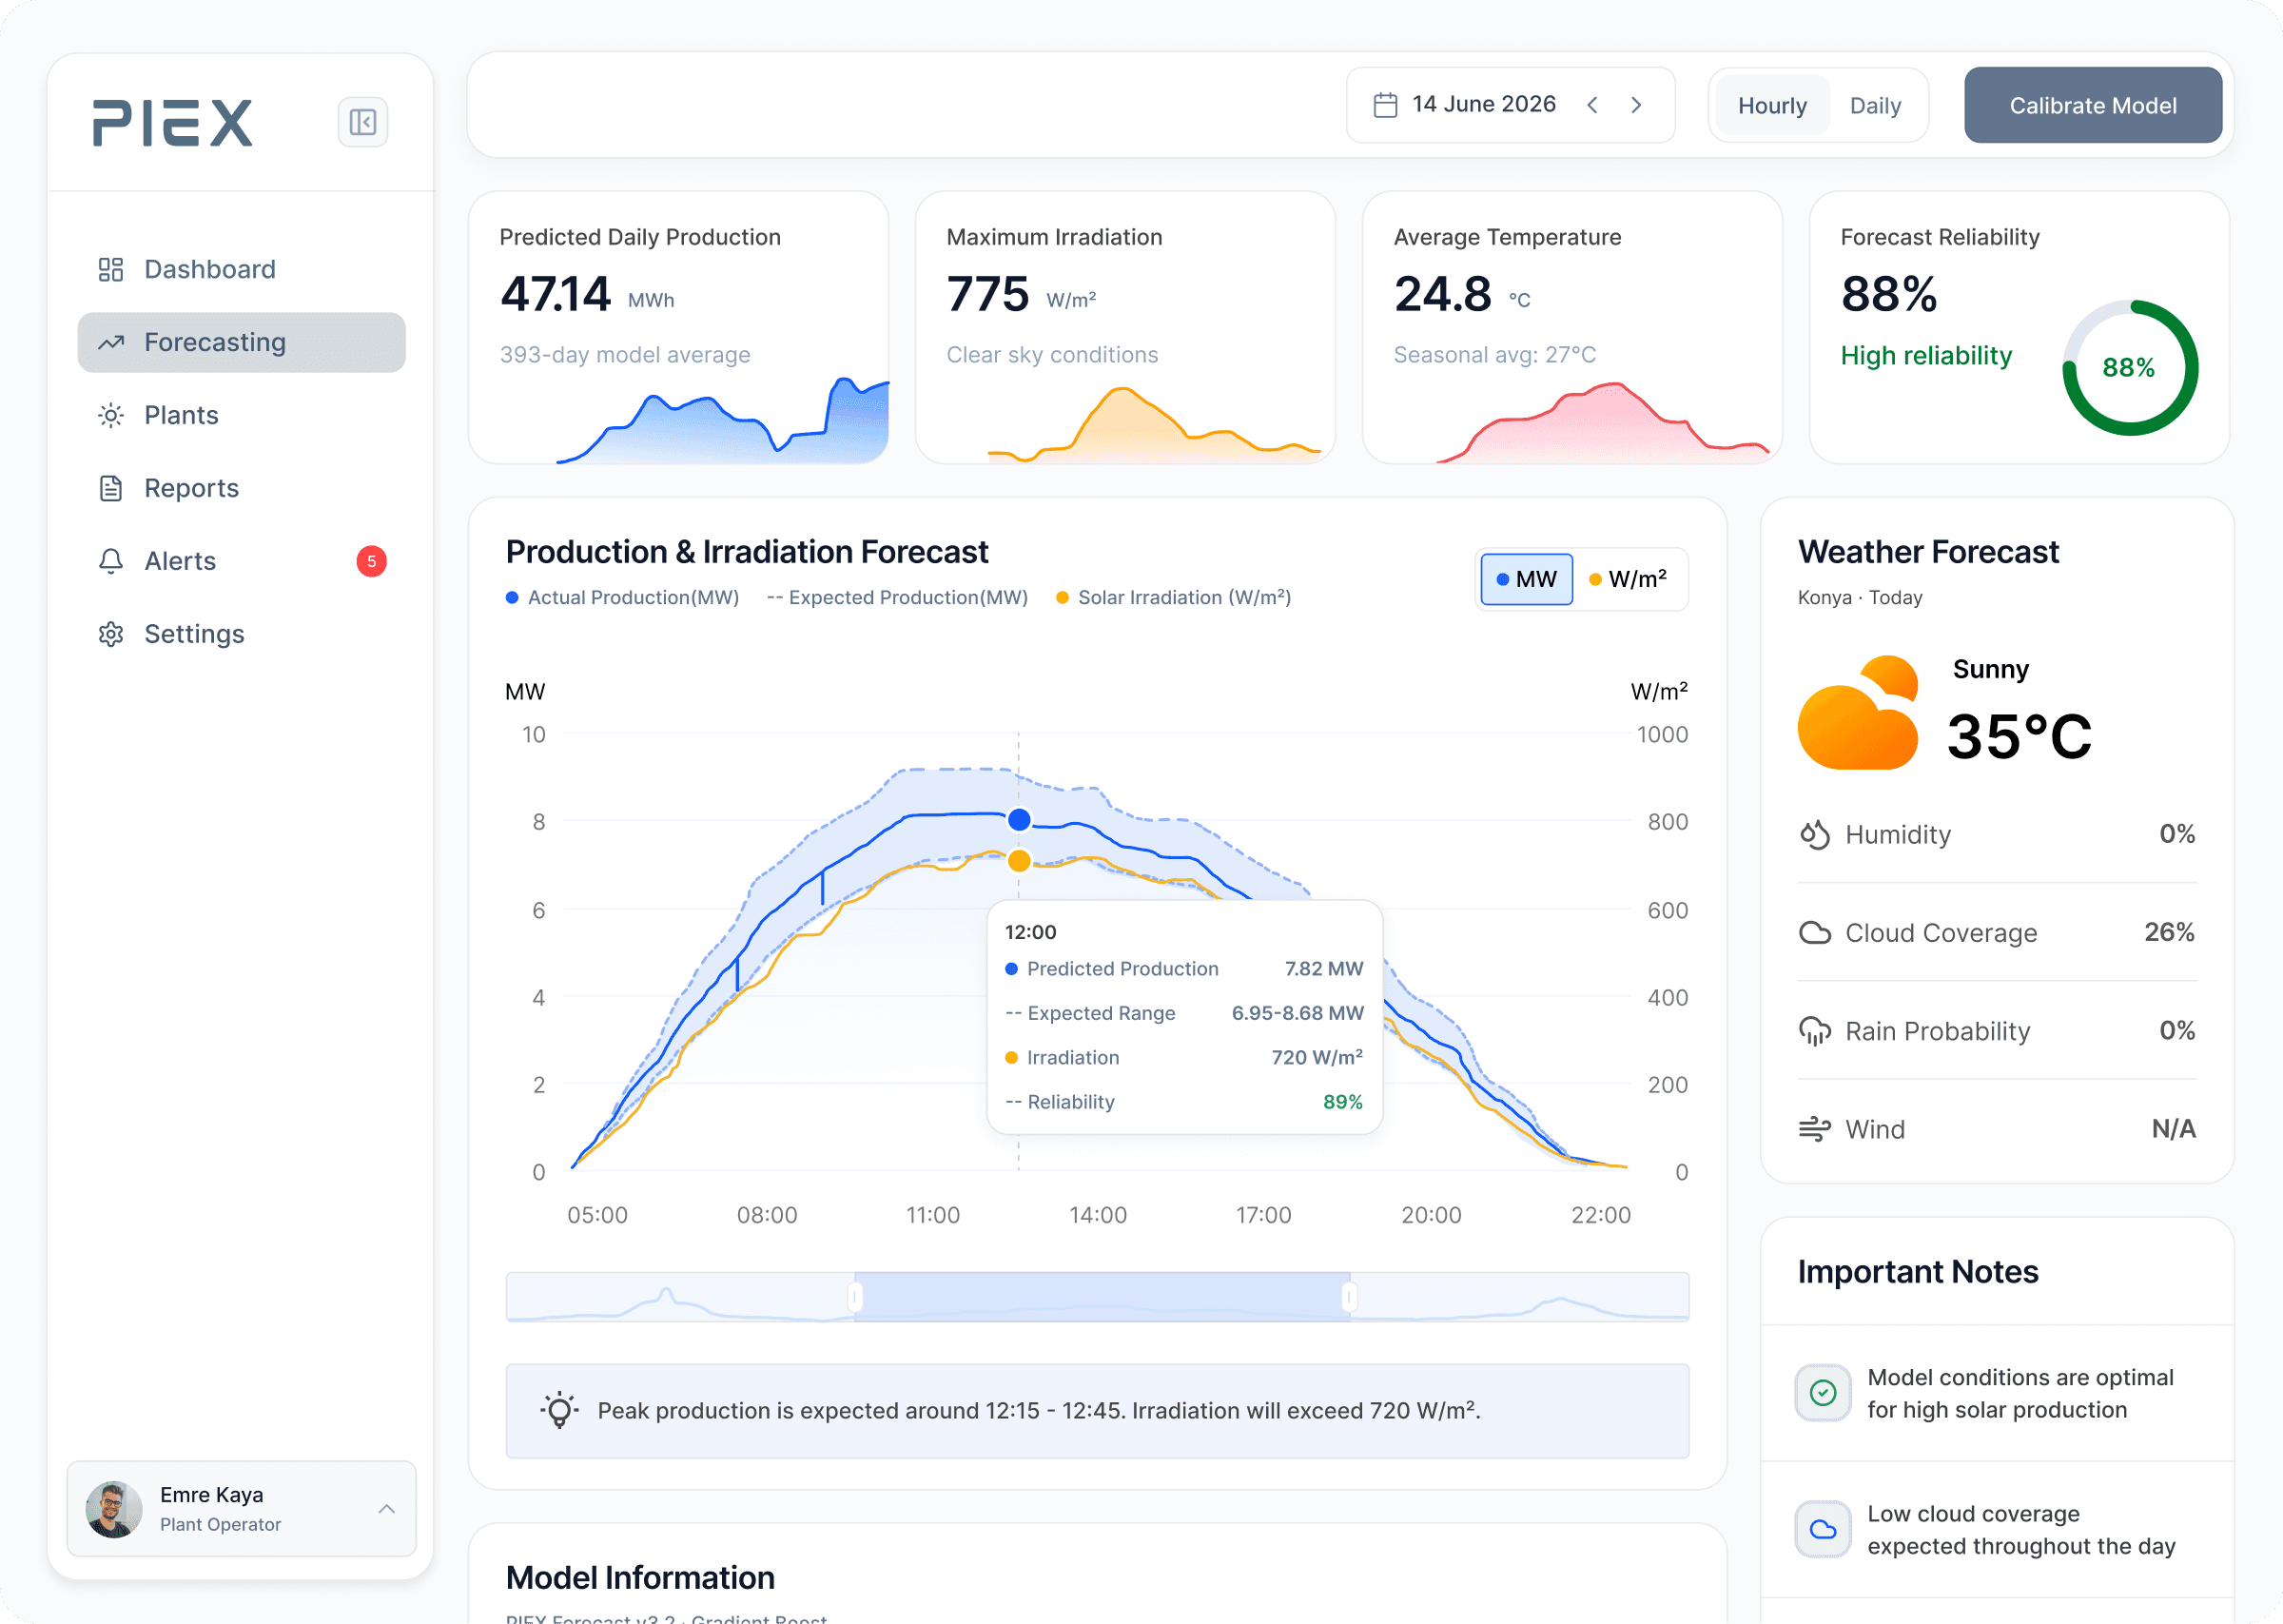The width and height of the screenshot is (2283, 1624).
Task: Expand the Emre Kaya user menu
Action: [x=387, y=1508]
